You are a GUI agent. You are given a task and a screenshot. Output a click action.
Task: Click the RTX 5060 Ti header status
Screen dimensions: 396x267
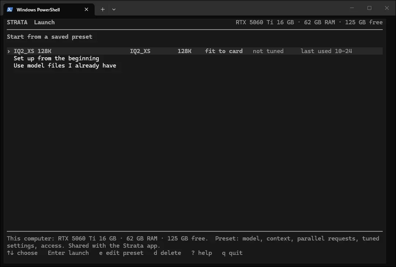point(265,22)
